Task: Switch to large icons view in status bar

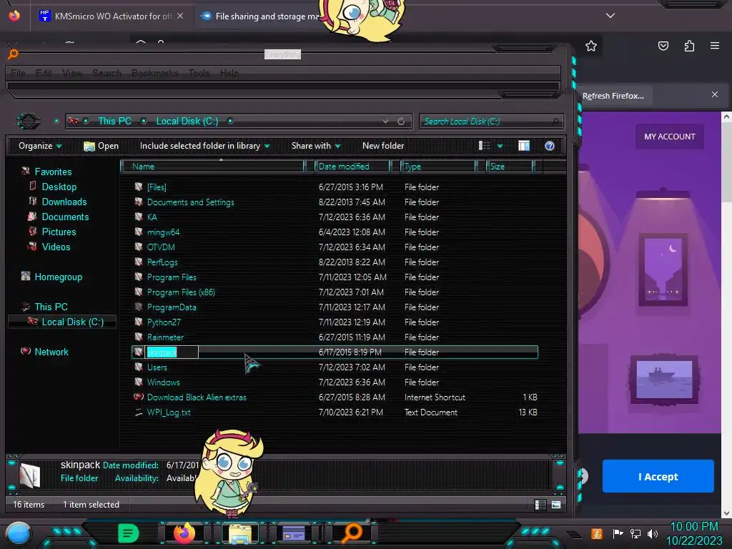Action: pos(556,505)
